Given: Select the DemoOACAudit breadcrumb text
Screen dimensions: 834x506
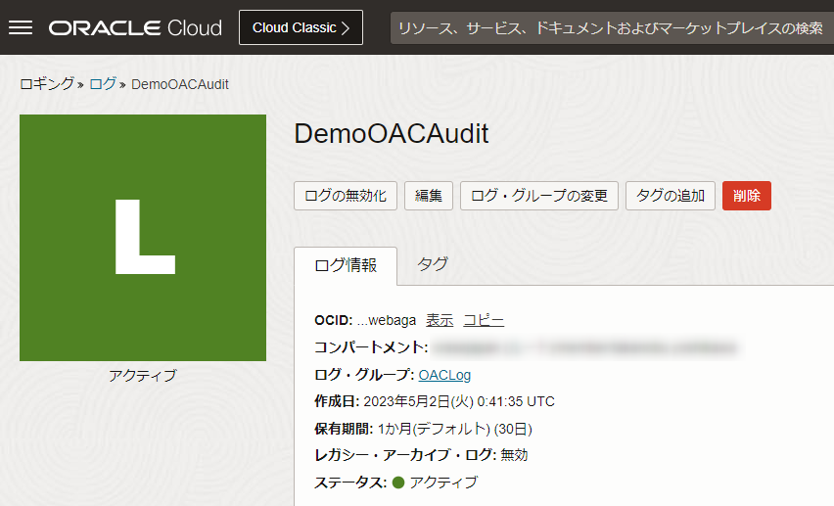Looking at the screenshot, I should click(180, 84).
